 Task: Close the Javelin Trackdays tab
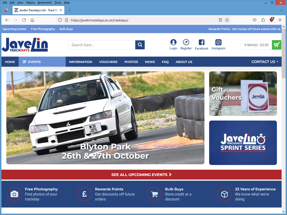click(x=61, y=10)
